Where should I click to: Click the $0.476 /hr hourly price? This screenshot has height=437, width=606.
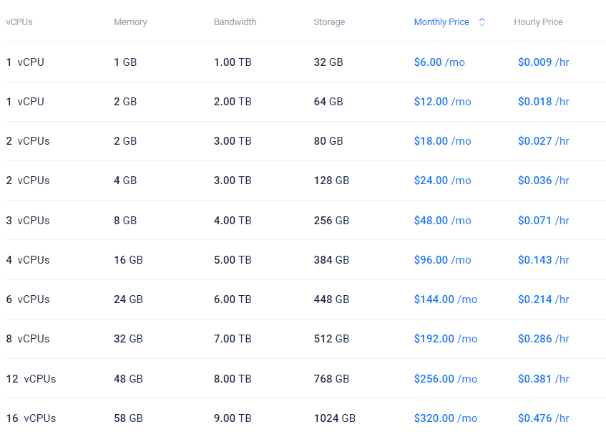tap(543, 418)
